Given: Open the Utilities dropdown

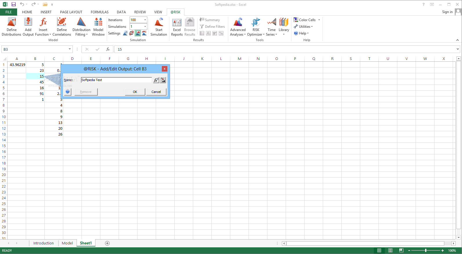Looking at the screenshot, I should coord(303,26).
